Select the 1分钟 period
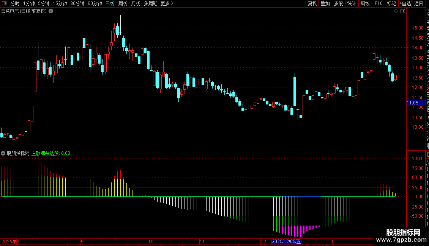This screenshot has width=429, height=246. pos(29,3)
